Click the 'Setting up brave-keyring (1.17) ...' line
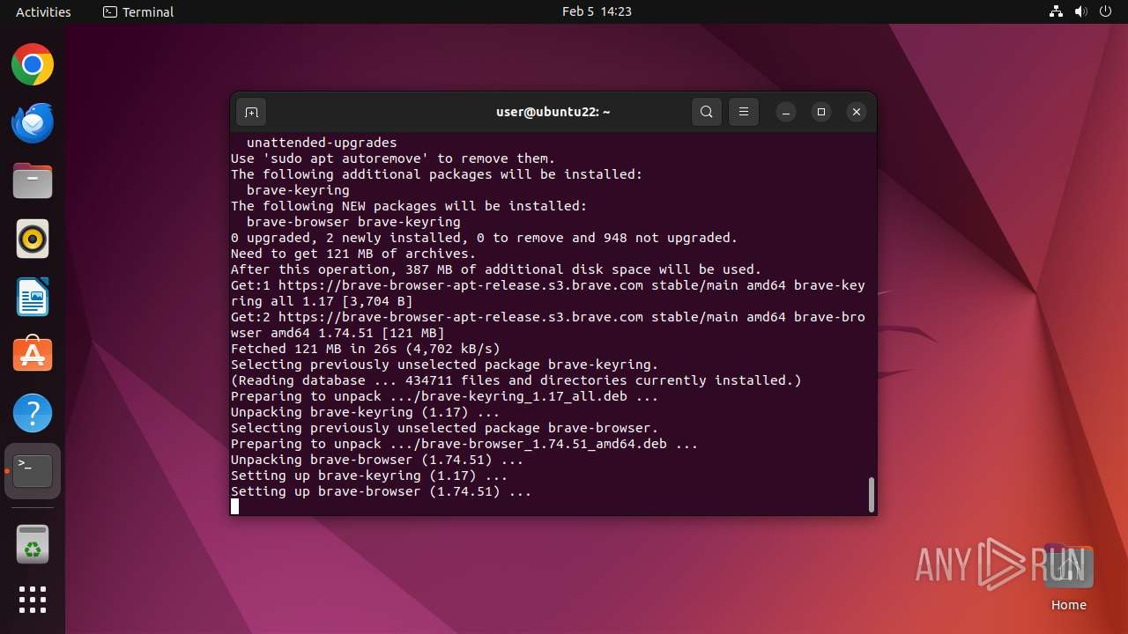The width and height of the screenshot is (1128, 634). 369,475
